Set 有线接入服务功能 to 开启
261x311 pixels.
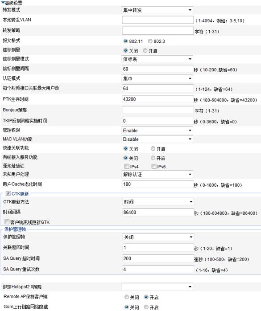click(153, 158)
